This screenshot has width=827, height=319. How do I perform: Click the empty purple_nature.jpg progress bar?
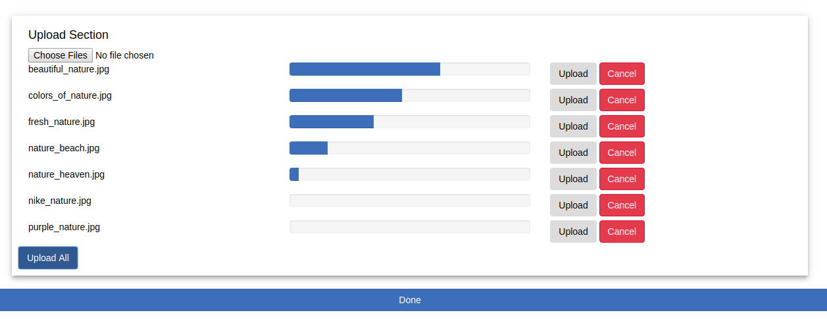pyautogui.click(x=410, y=227)
